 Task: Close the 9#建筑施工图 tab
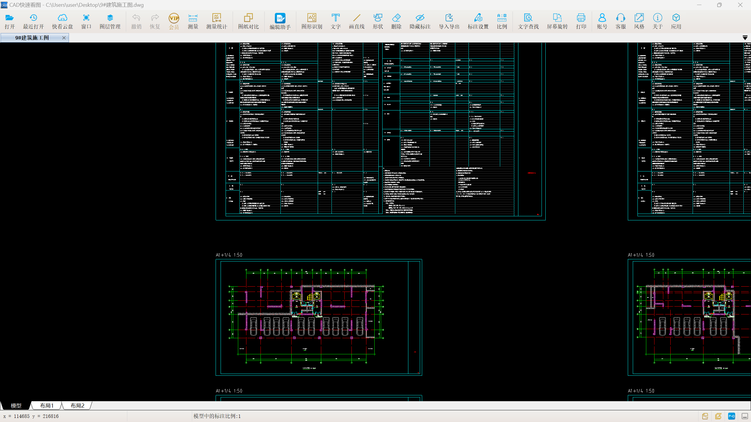click(64, 38)
